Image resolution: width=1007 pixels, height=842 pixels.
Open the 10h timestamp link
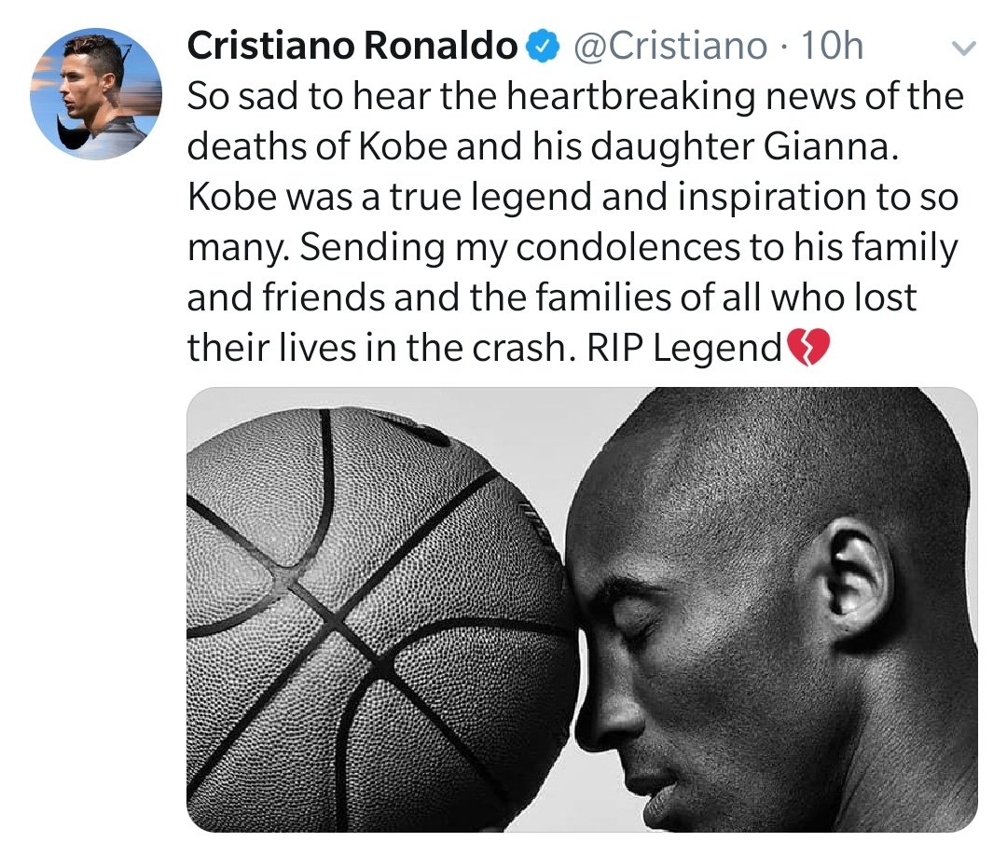pyautogui.click(x=833, y=45)
